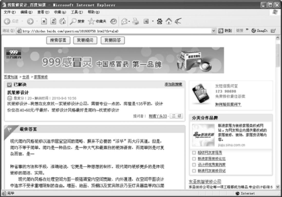Open the 帮助 menu
Viewport: 282px width, 197px height.
pyautogui.click(x=93, y=12)
